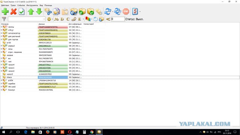Select tracking number 994514128123
The height and width of the screenshot is (135, 240).
[x=45, y=43]
